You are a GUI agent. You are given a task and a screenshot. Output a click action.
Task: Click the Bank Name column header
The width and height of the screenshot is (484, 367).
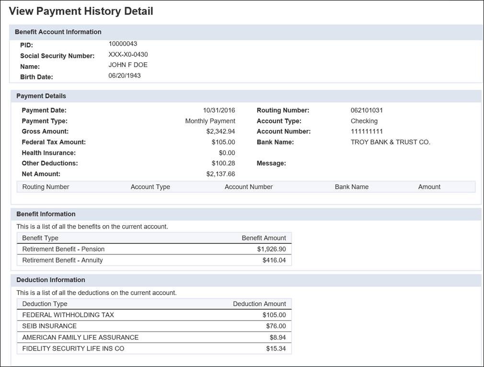352,187
